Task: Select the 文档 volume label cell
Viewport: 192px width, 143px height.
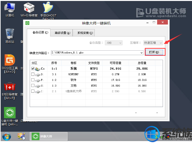Action: tap(73, 85)
